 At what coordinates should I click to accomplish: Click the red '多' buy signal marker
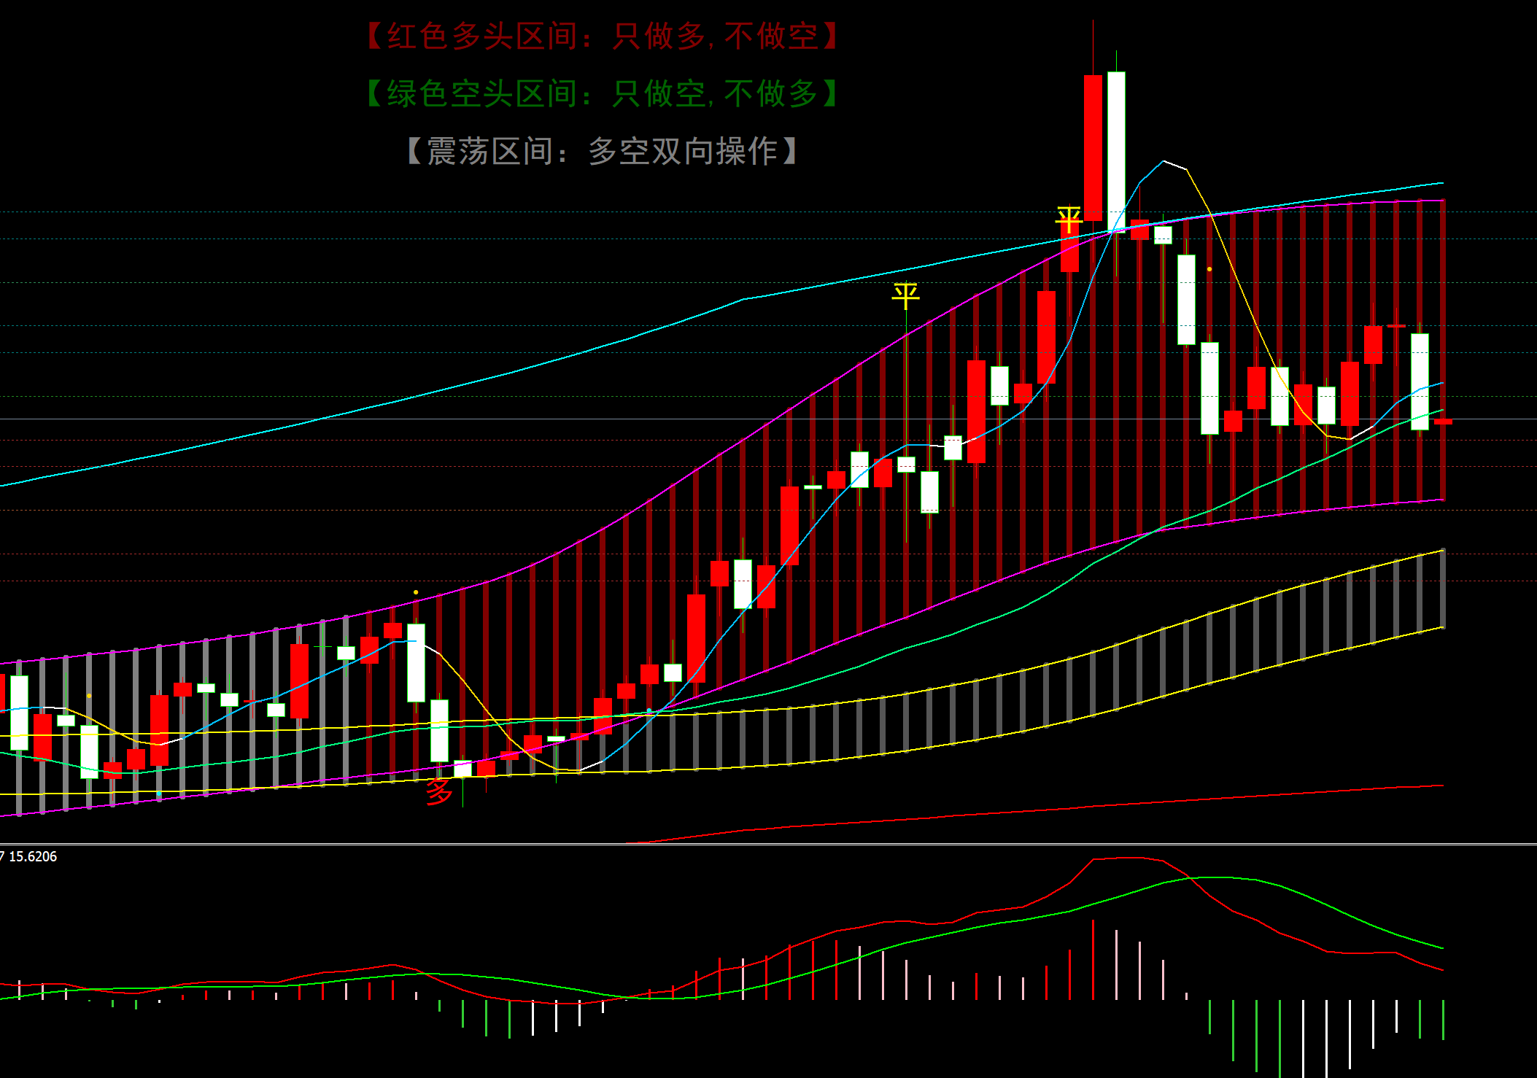(438, 791)
